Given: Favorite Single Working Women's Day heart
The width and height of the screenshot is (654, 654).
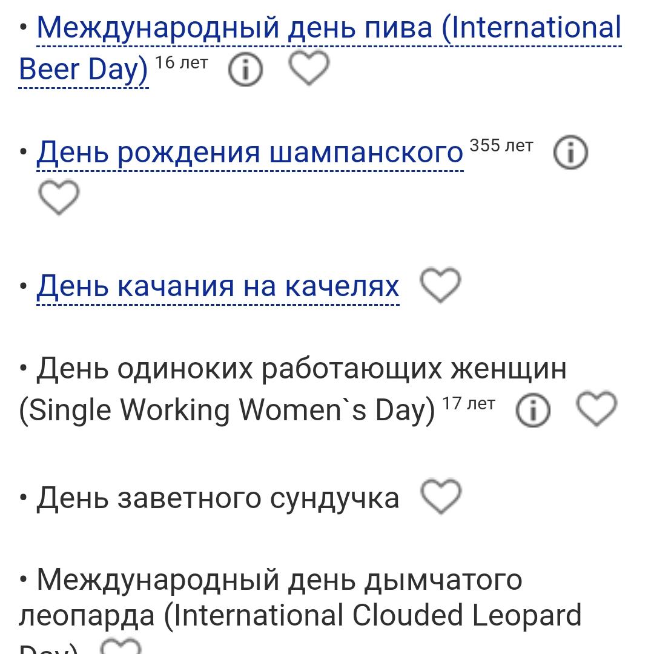Looking at the screenshot, I should [596, 408].
